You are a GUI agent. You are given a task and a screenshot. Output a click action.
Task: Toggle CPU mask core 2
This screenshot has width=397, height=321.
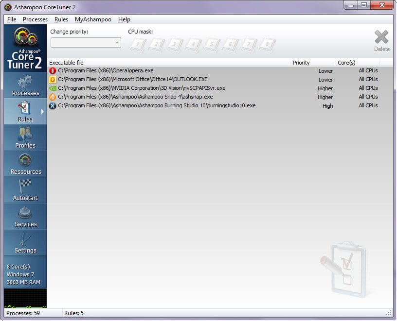click(157, 45)
